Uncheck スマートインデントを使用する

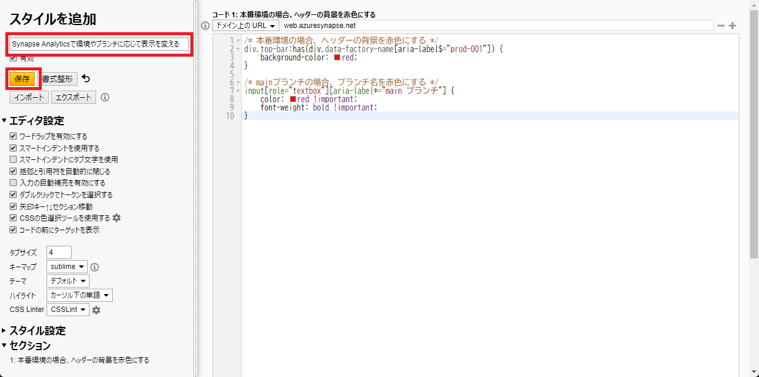[13, 148]
